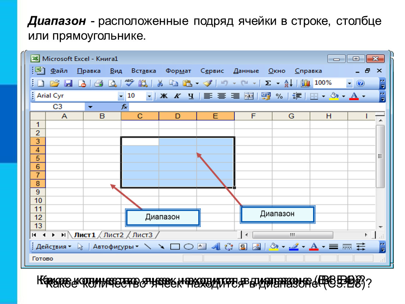Align text left in the formatting toolbar
Viewport: 405px width, 304px height.
[x=208, y=96]
